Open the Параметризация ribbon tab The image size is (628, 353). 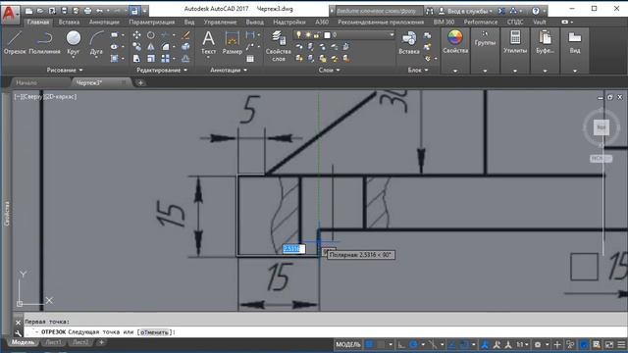pos(152,22)
